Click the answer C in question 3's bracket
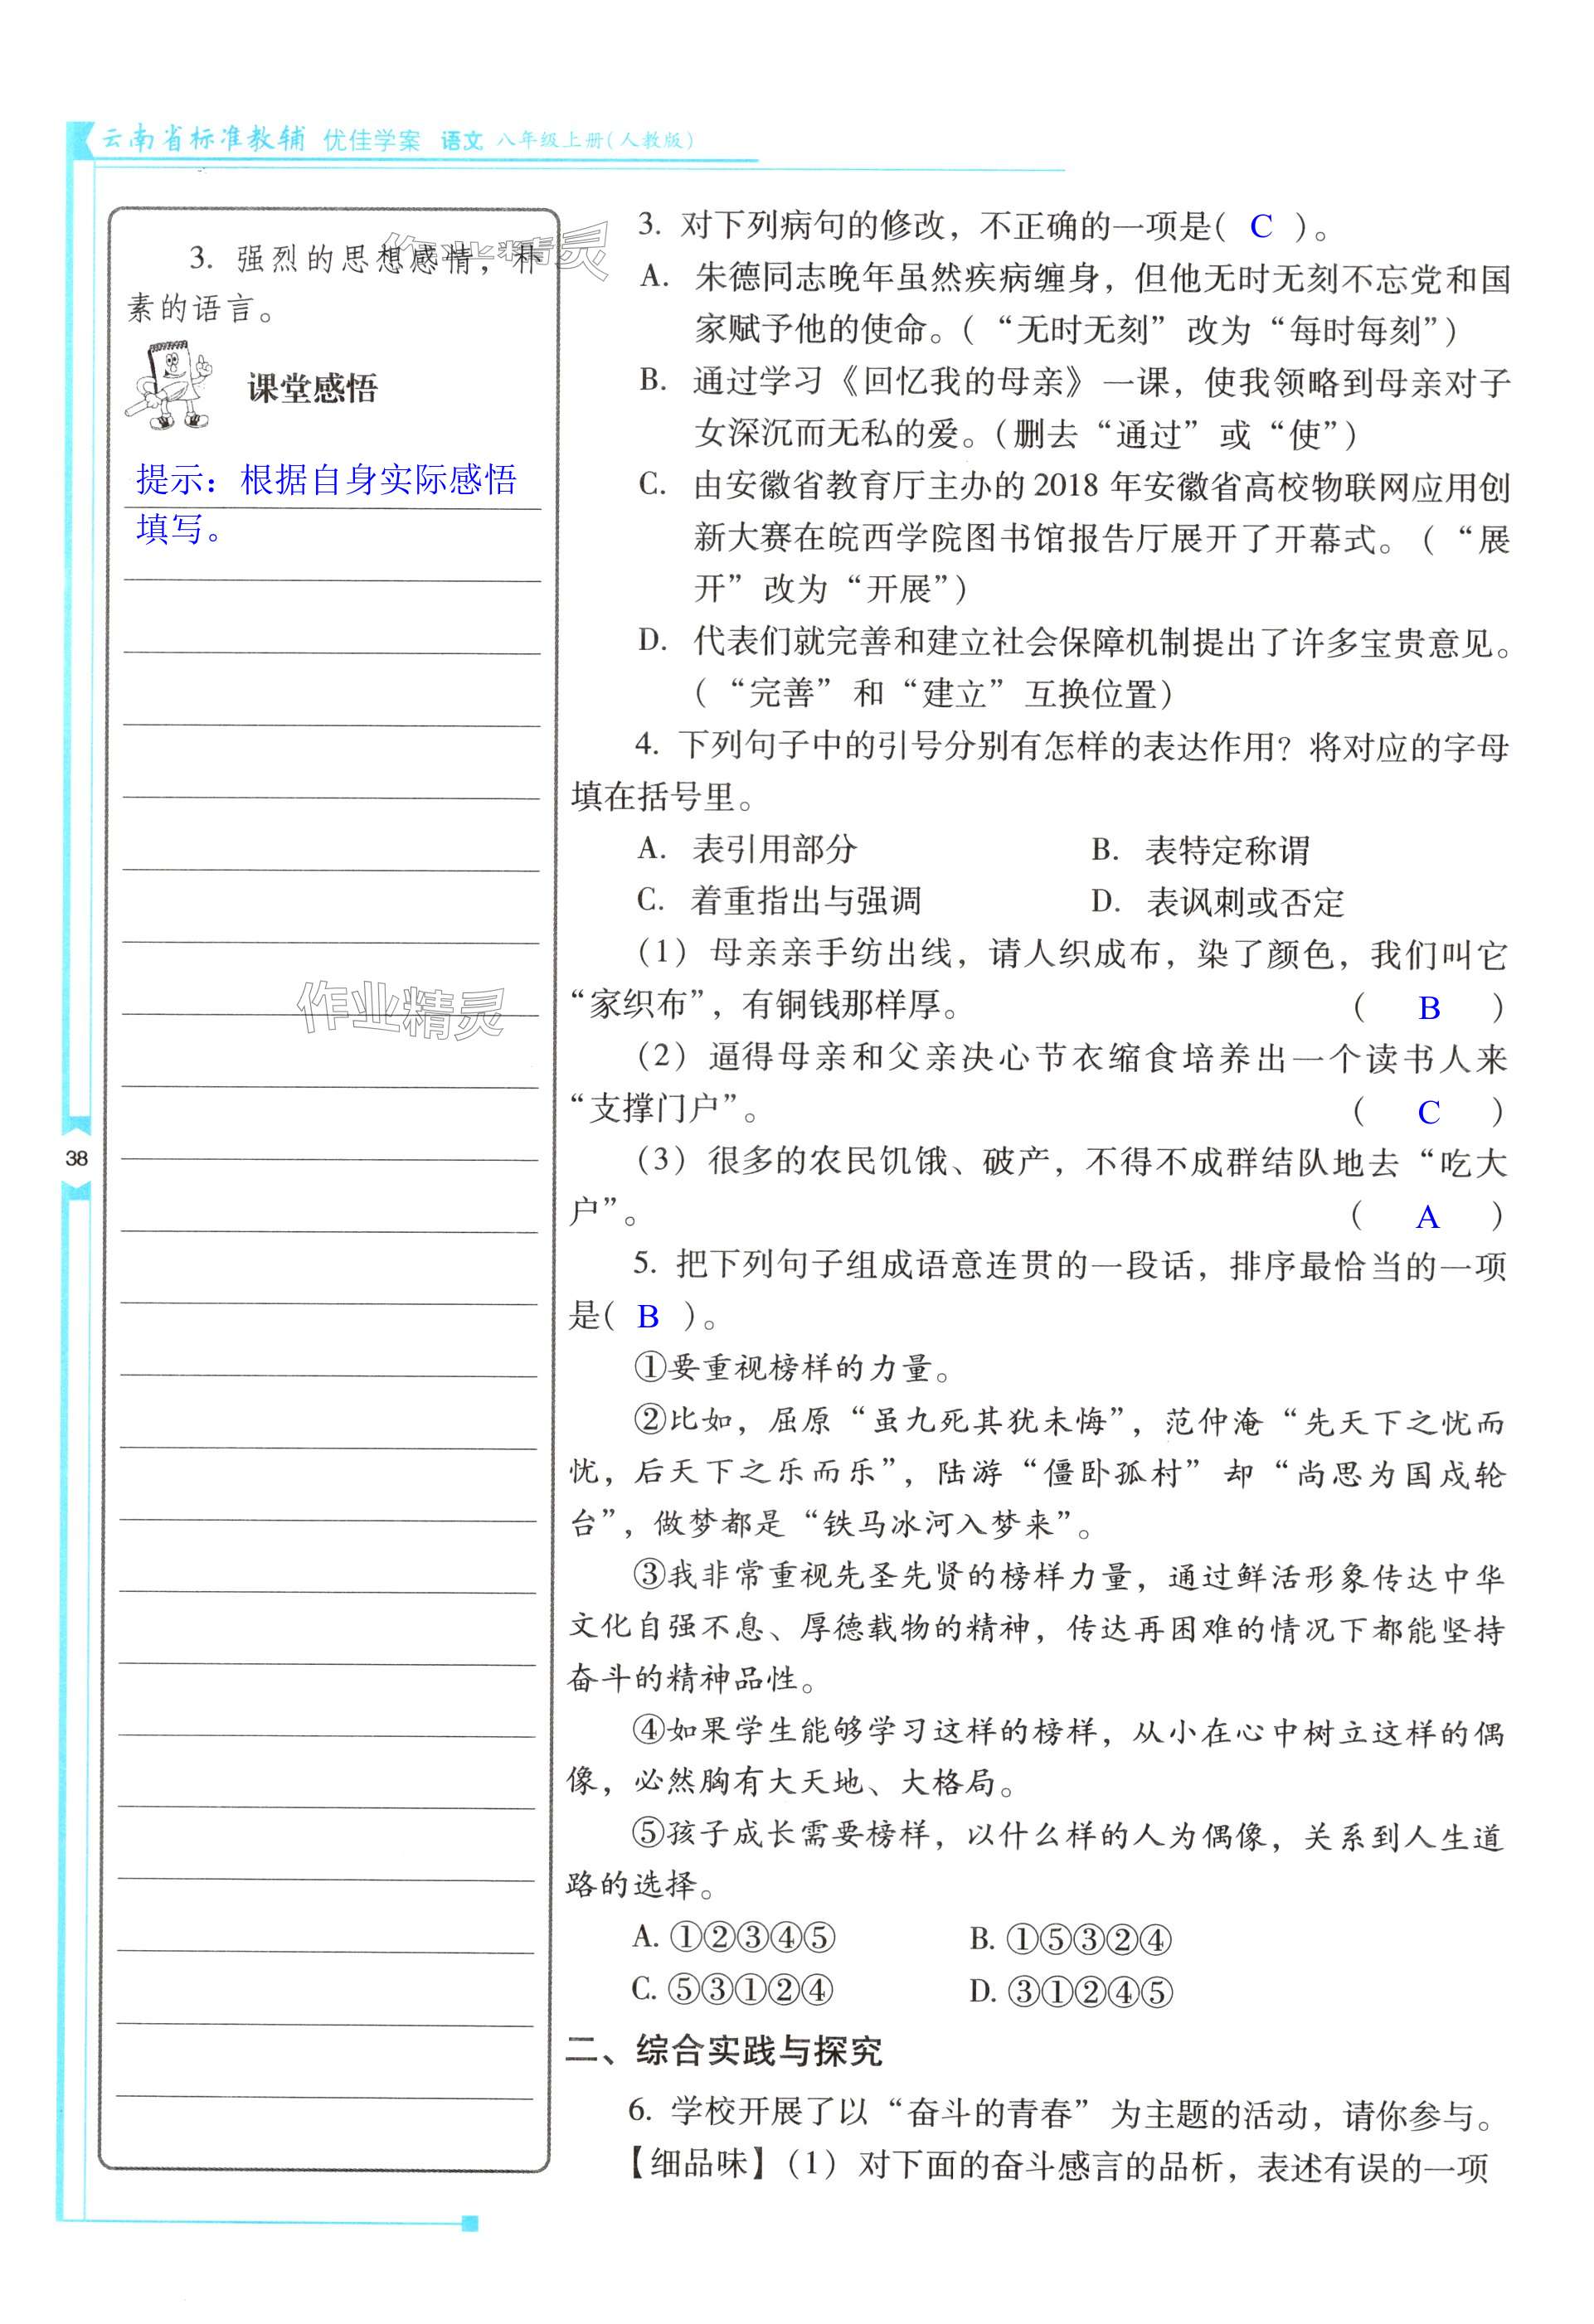Image resolution: width=1594 pixels, height=2324 pixels. (1261, 227)
